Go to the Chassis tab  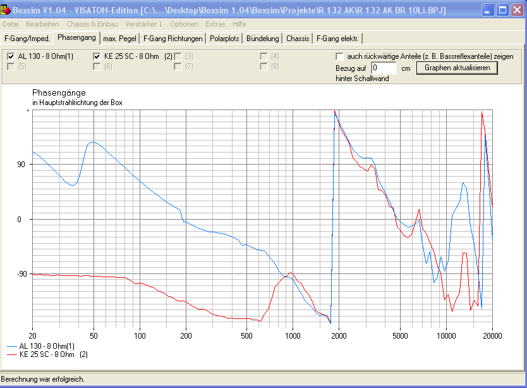298,39
